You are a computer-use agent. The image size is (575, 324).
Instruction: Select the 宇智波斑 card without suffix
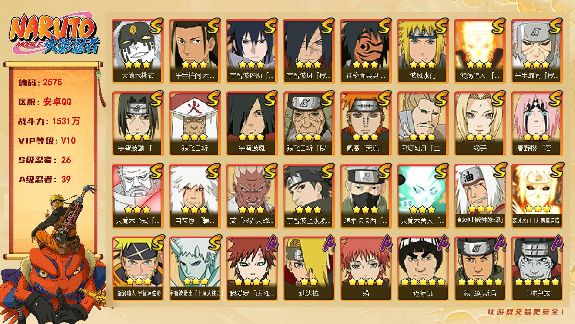(x=252, y=124)
